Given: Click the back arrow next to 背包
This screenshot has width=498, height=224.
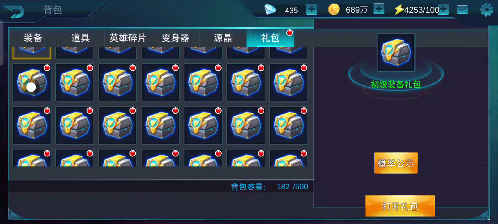Looking at the screenshot, I should [x=14, y=12].
